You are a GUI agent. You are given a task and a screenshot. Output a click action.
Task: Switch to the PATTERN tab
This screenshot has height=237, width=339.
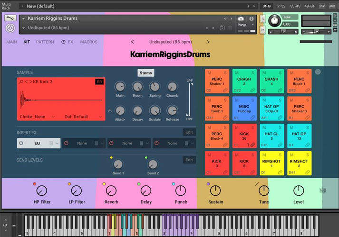tap(45, 42)
